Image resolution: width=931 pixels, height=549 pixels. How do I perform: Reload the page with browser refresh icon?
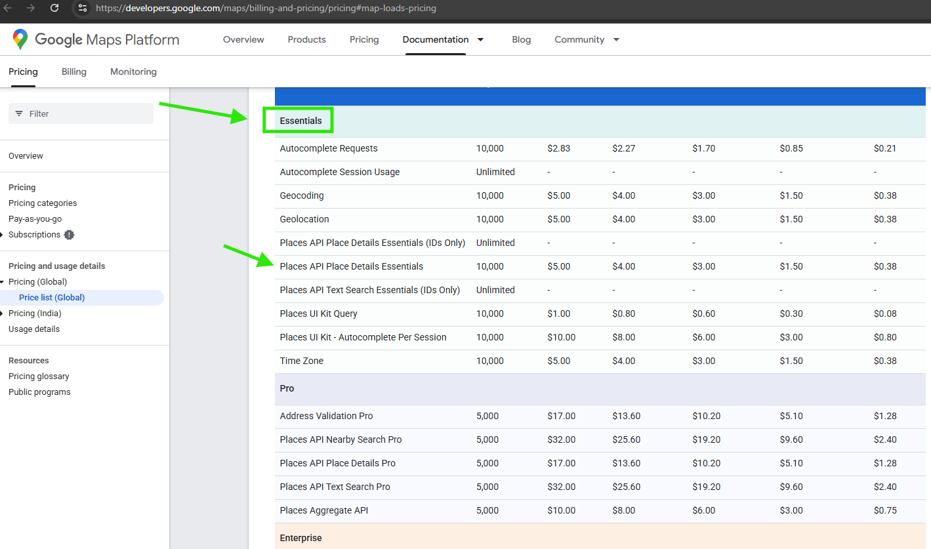pos(54,8)
